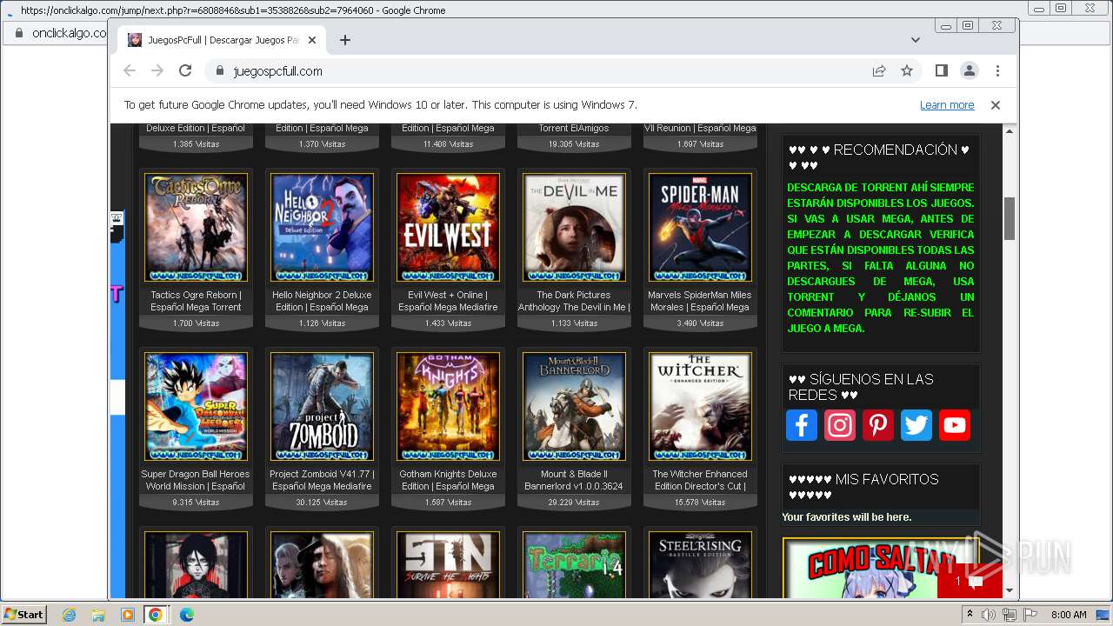Open Spider-Man Miles Morales cover
The height and width of the screenshot is (626, 1113).
[700, 228]
